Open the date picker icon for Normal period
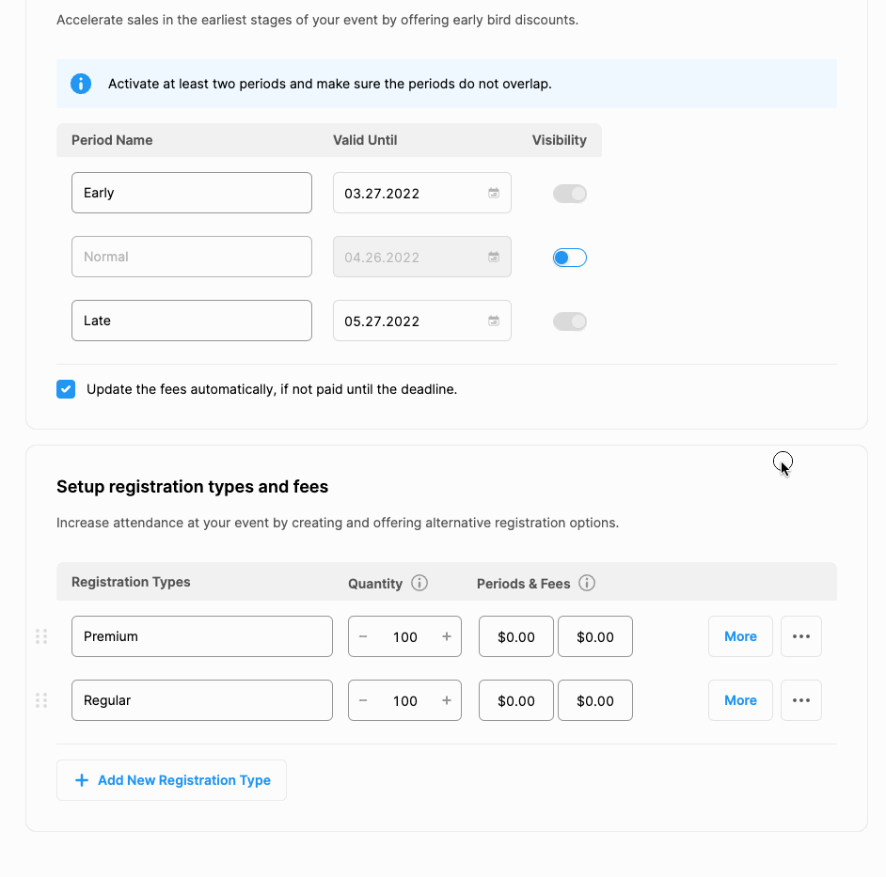Viewport: 886px width, 877px height. click(x=493, y=256)
